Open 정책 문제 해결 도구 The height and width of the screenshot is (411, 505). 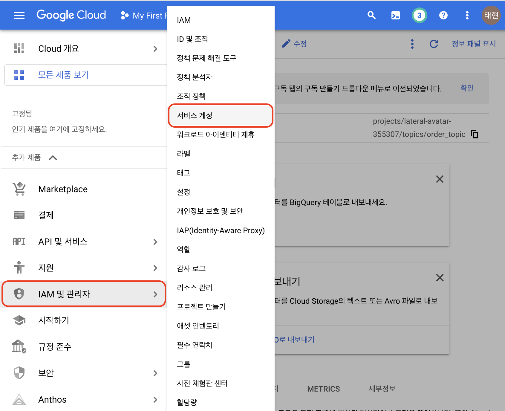[221, 58]
